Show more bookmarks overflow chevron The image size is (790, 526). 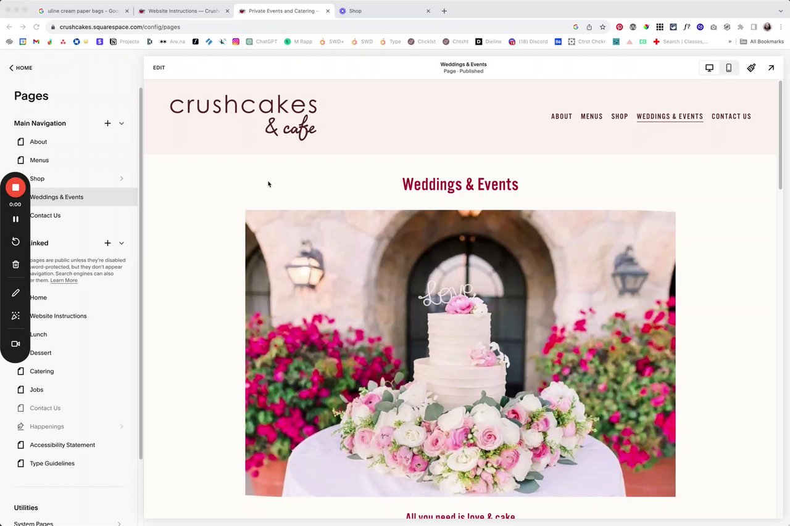point(730,42)
